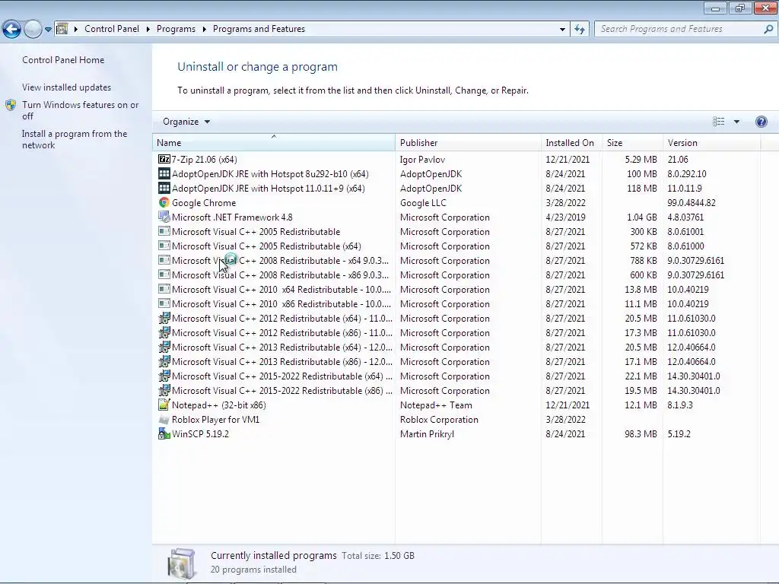Viewport: 779px width, 584px height.
Task: Click the refresh button beside the address bar
Action: [x=579, y=30]
